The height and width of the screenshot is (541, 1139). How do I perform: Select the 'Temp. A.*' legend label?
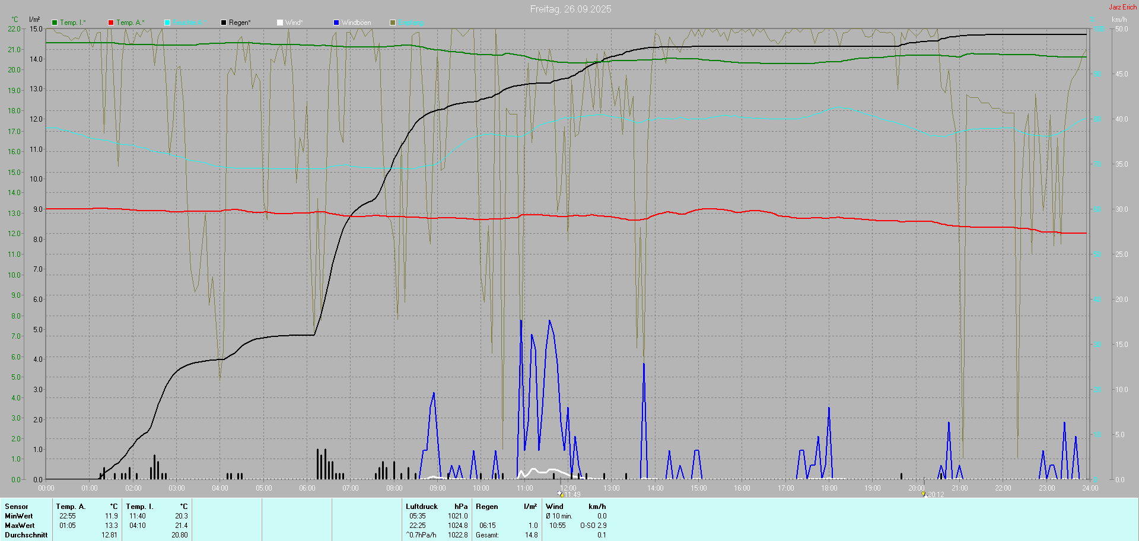coord(131,23)
